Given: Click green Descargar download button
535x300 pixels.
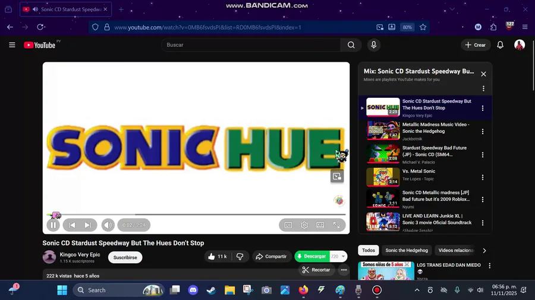Looking at the screenshot, I should tap(312, 257).
